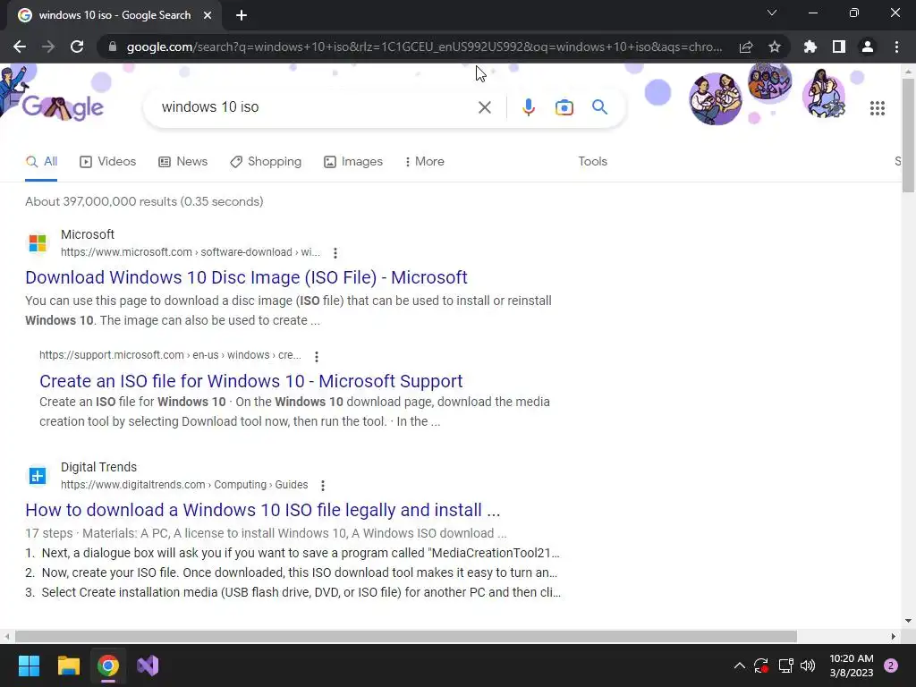The width and height of the screenshot is (916, 687).
Task: Open Chrome profile menu
Action: click(x=868, y=47)
